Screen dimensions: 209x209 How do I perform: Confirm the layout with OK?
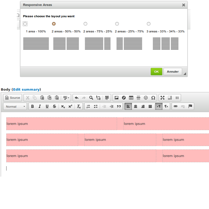pyautogui.click(x=156, y=72)
